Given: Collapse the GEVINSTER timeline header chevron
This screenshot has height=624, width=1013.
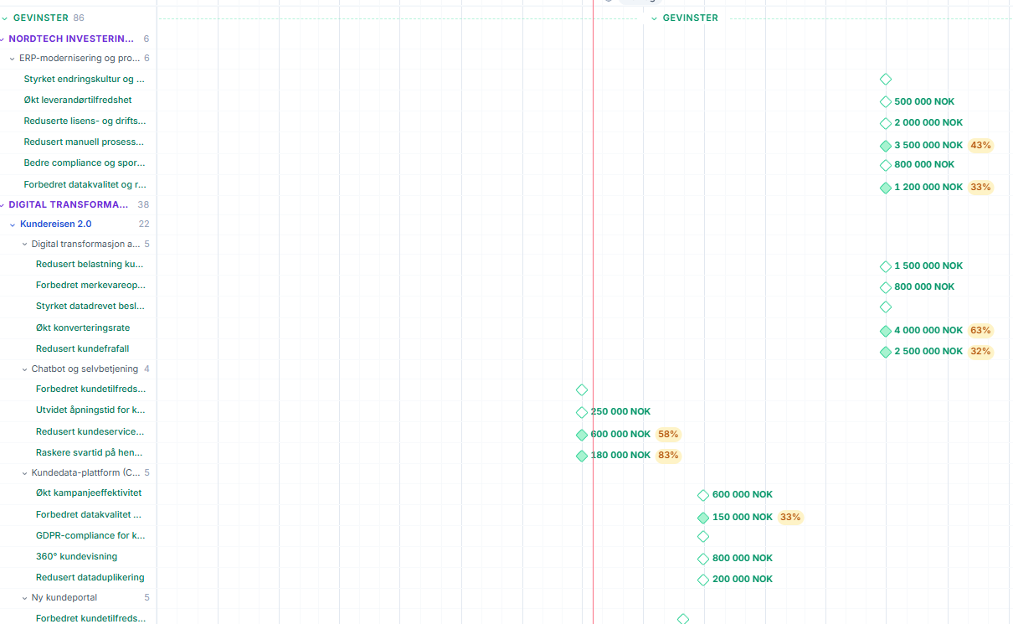Looking at the screenshot, I should pyautogui.click(x=654, y=18).
